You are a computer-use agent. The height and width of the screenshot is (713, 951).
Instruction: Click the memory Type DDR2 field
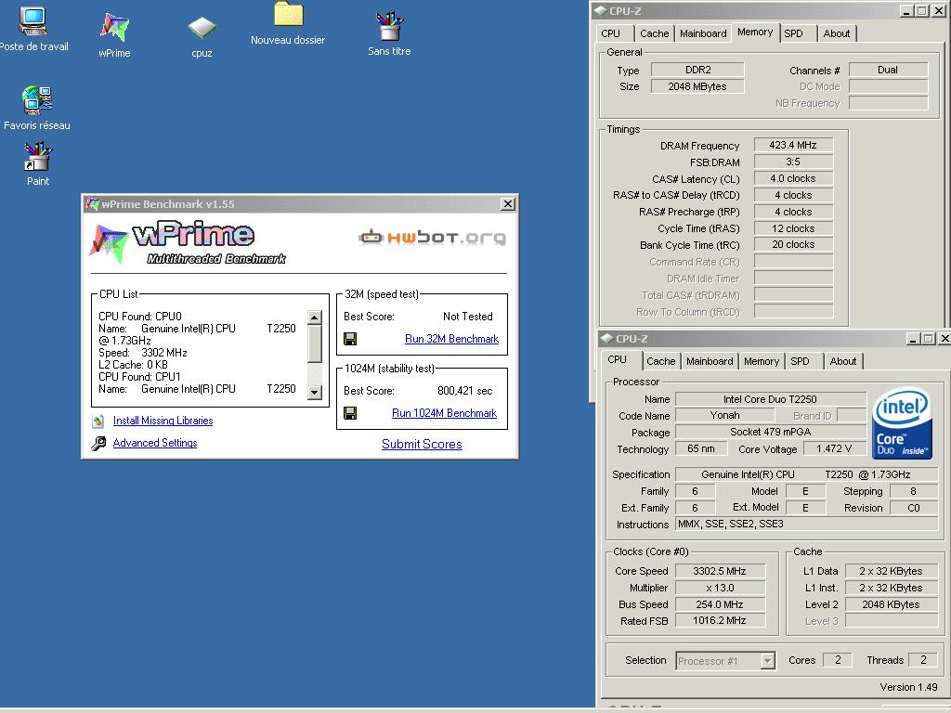point(698,70)
